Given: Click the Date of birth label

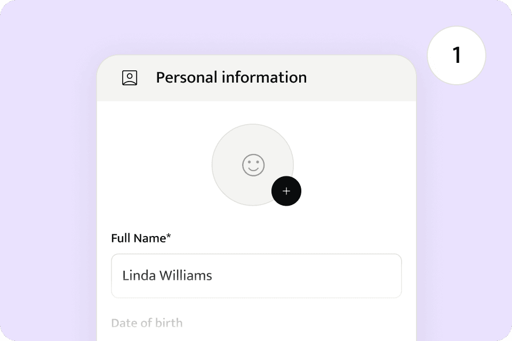Looking at the screenshot, I should click(147, 323).
